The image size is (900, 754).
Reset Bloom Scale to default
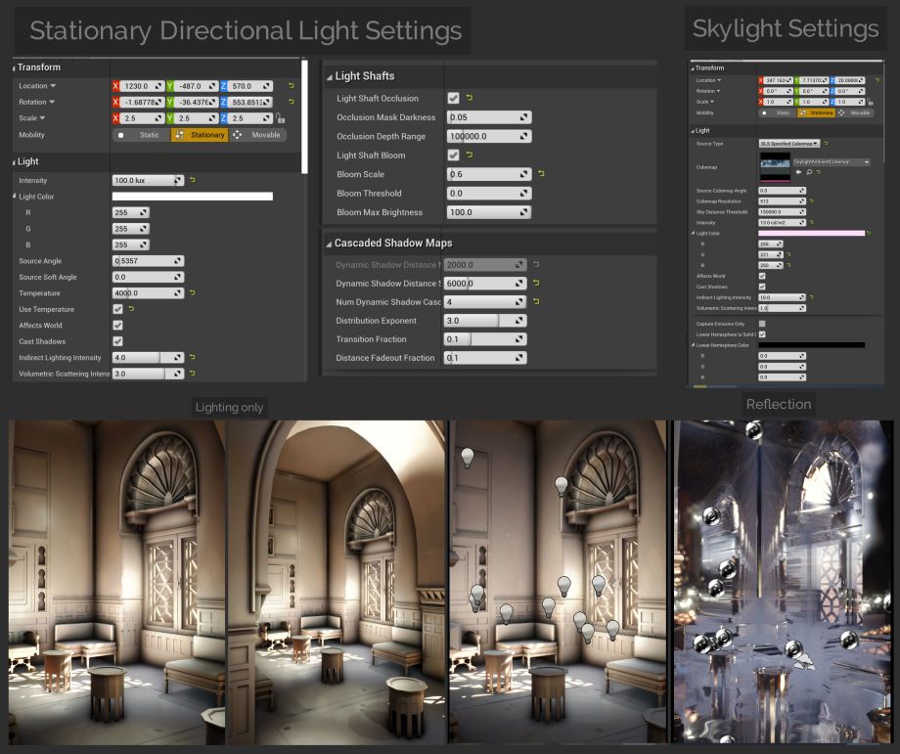541,173
